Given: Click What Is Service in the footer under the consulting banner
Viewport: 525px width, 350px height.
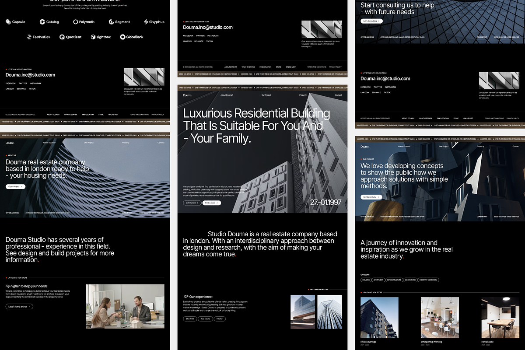Looking at the screenshot, I should pyautogui.click(x=426, y=118).
